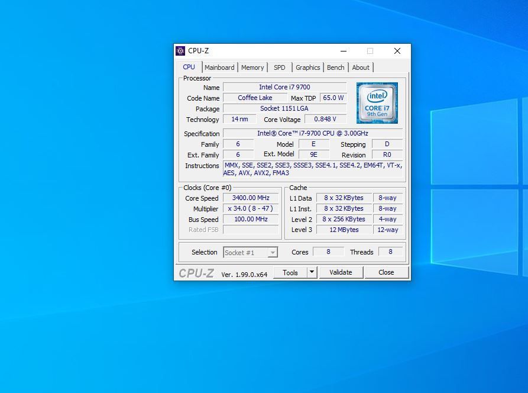
Task: Click the processor Name field
Action: pyautogui.click(x=284, y=87)
